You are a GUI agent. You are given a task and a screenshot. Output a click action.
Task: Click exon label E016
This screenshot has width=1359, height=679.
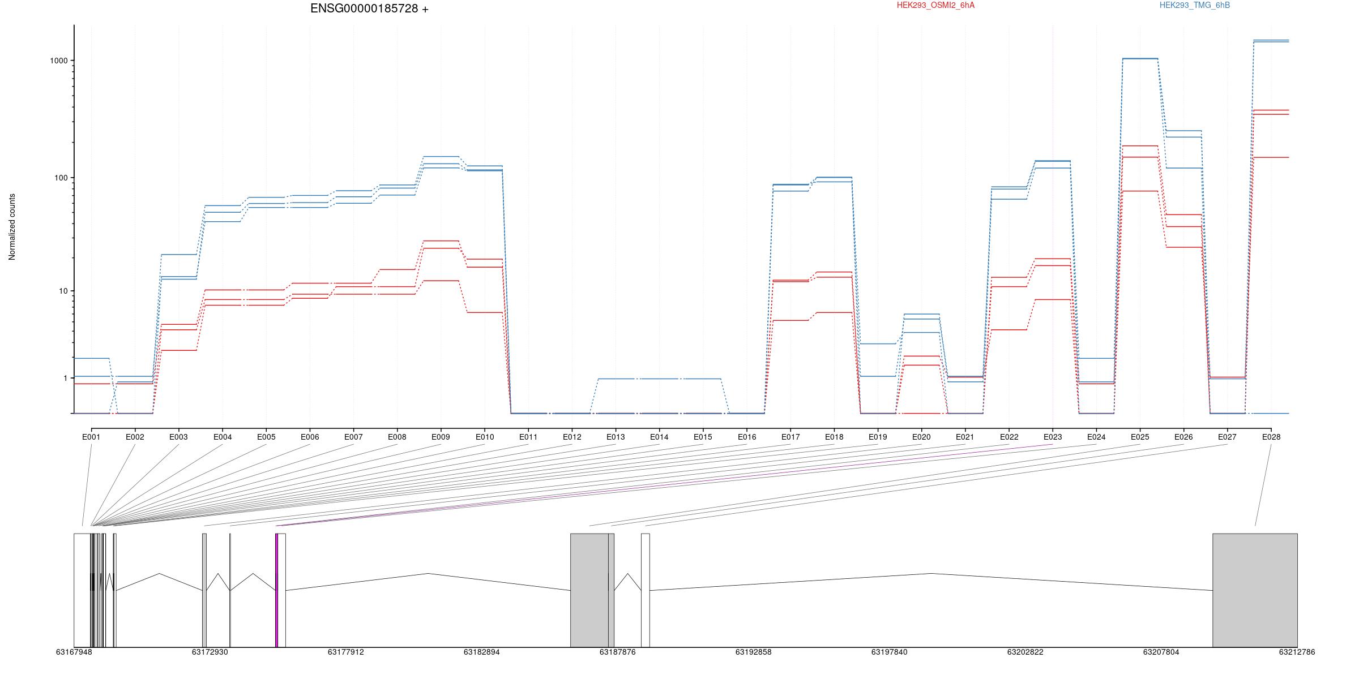(x=747, y=437)
